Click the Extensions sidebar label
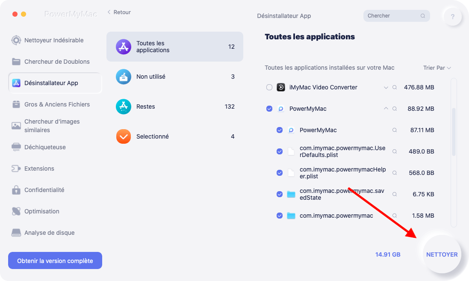The width and height of the screenshot is (469, 281). coord(39,169)
